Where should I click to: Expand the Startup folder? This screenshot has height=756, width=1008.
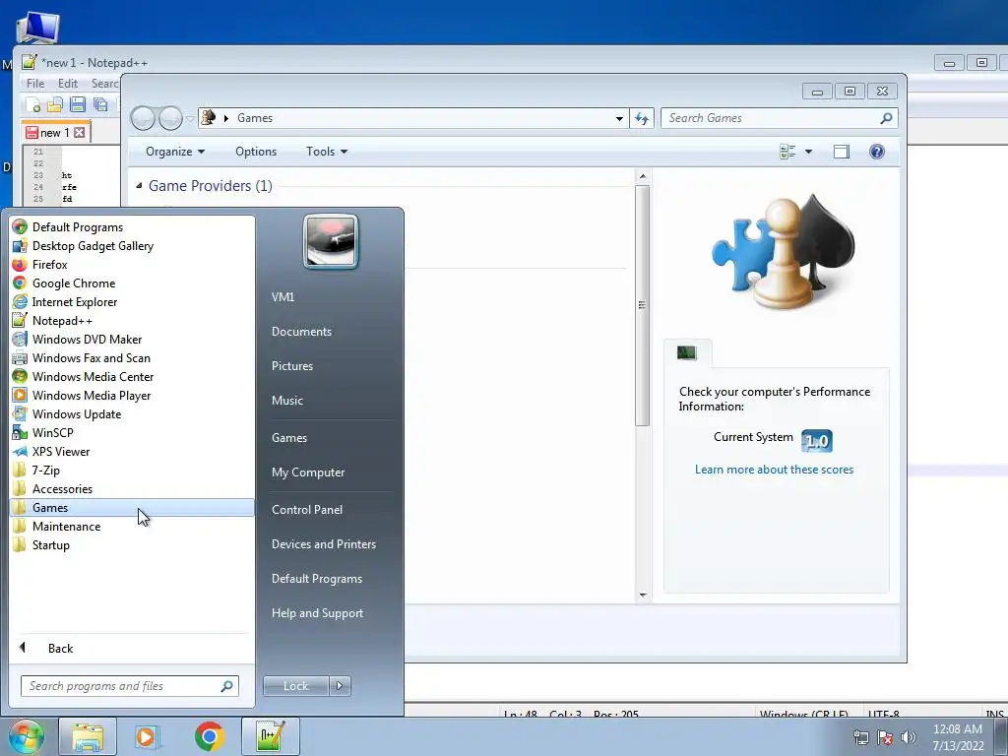tap(132, 544)
